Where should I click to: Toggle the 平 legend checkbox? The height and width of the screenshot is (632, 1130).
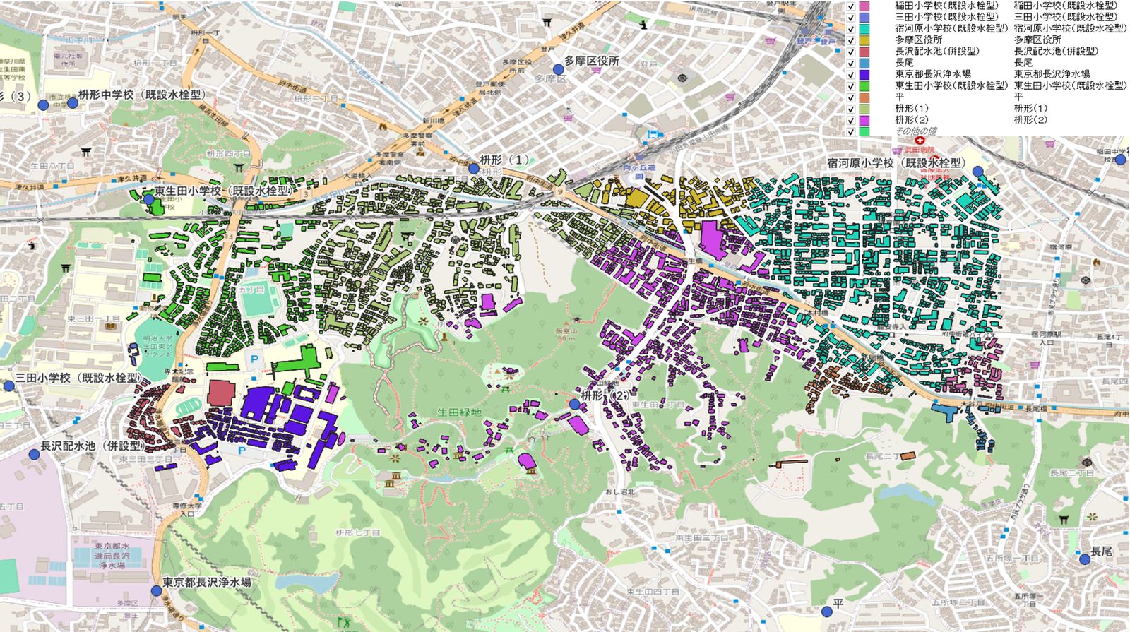[x=851, y=97]
